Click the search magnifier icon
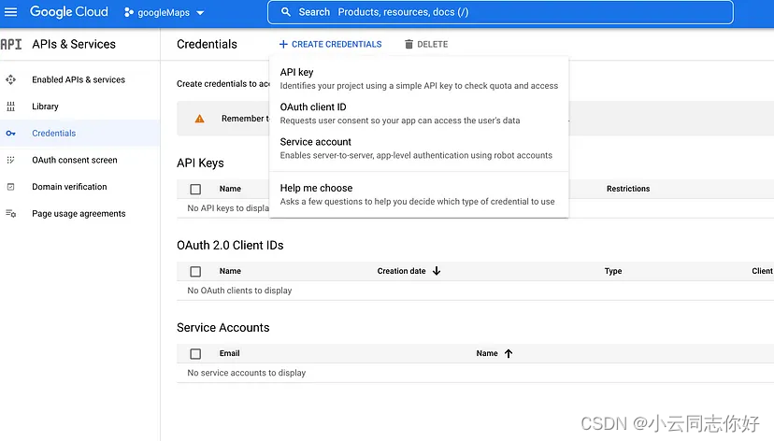The height and width of the screenshot is (441, 774). pyautogui.click(x=286, y=12)
